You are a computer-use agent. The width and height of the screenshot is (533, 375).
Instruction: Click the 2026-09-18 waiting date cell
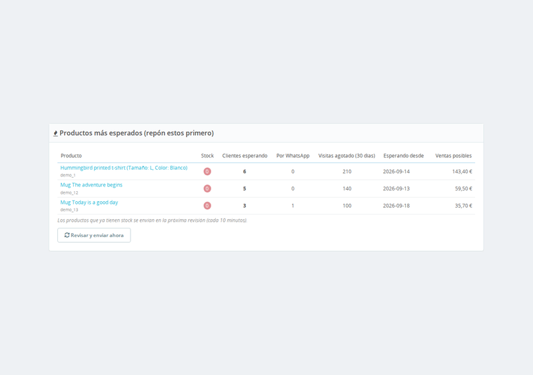click(396, 206)
